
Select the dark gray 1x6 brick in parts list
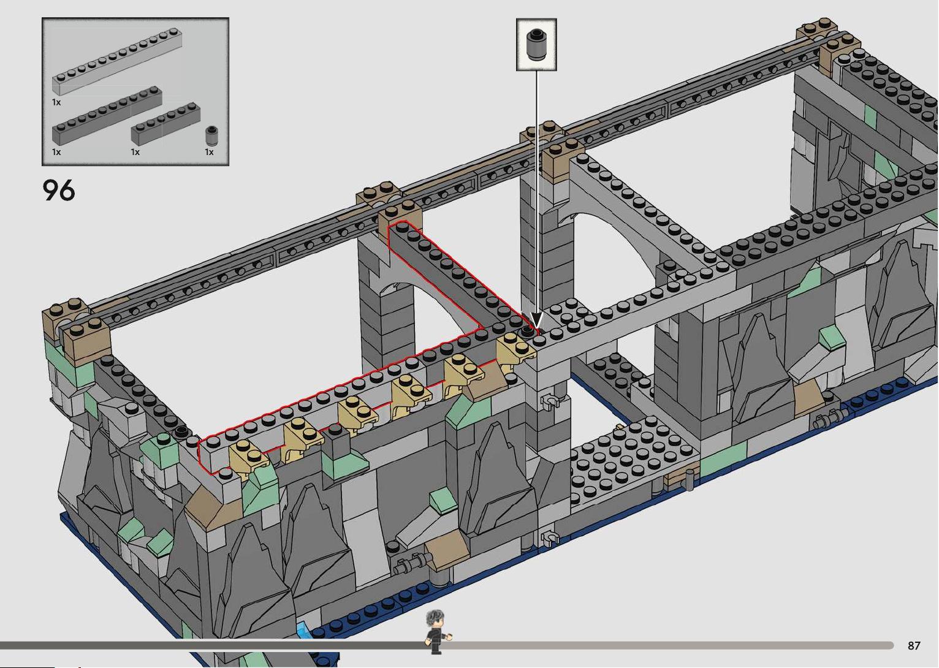pyautogui.click(x=165, y=124)
